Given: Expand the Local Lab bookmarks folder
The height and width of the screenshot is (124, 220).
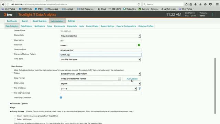Looking at the screenshot, I should pyautogui.click(x=69, y=9).
